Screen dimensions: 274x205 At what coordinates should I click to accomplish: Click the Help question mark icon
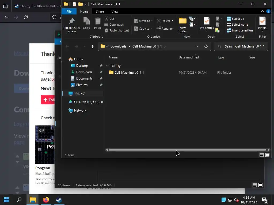[268, 11]
